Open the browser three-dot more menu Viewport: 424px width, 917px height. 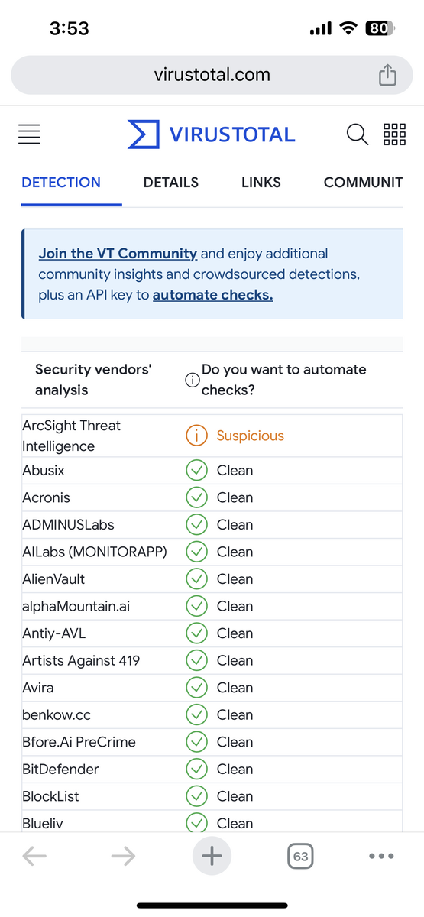point(381,856)
